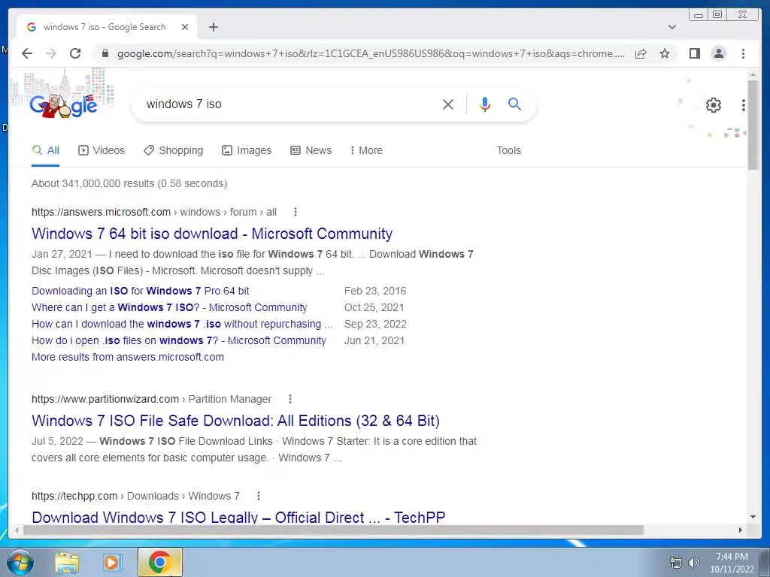Click the horizontal scrollbar thumb
Viewport: 770px width, 577px height.
(333, 530)
